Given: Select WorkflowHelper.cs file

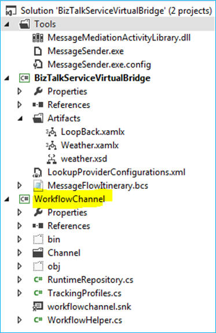Looking at the screenshot, I should click(x=85, y=320).
